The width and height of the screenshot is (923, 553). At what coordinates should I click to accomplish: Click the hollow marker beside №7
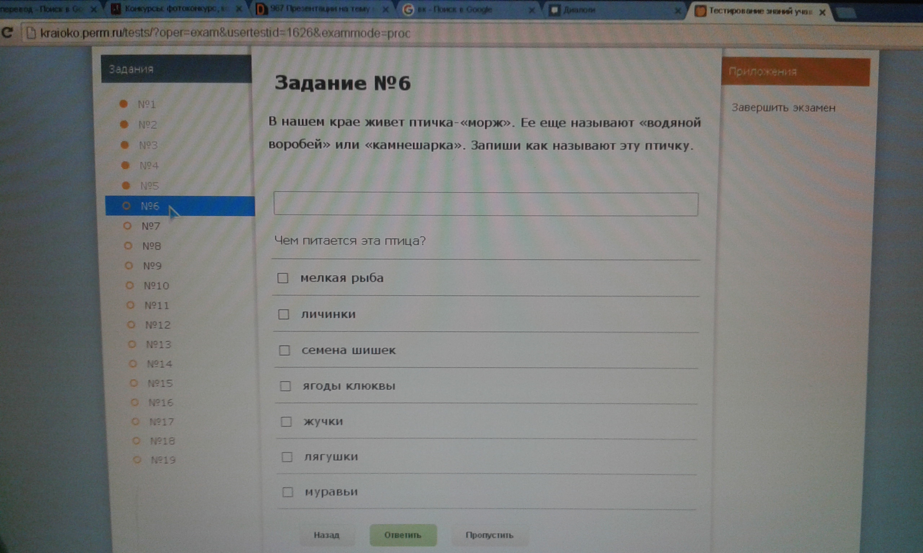(x=127, y=226)
